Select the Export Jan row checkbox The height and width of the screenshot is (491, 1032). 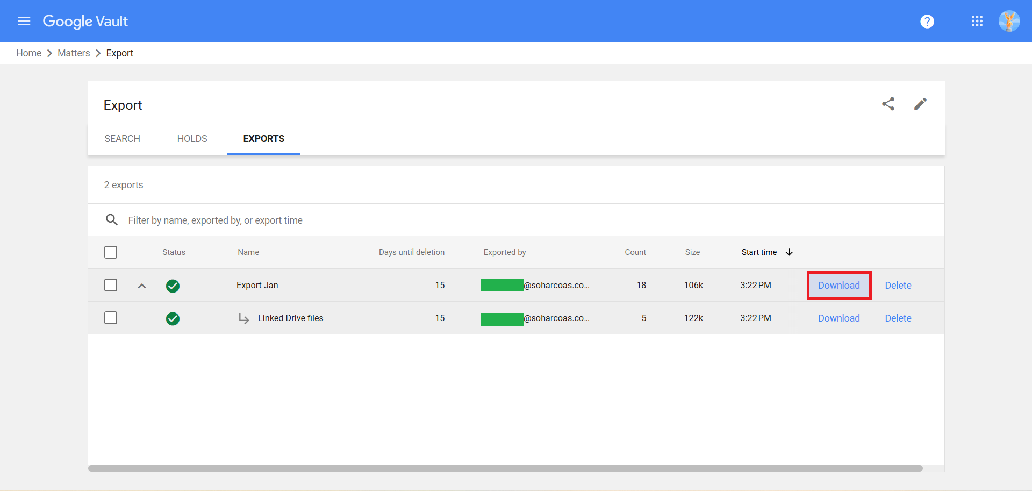111,285
